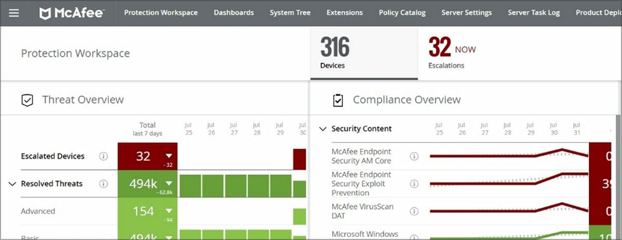Open the hamburger main menu
This screenshot has width=622, height=240.
pyautogui.click(x=14, y=13)
